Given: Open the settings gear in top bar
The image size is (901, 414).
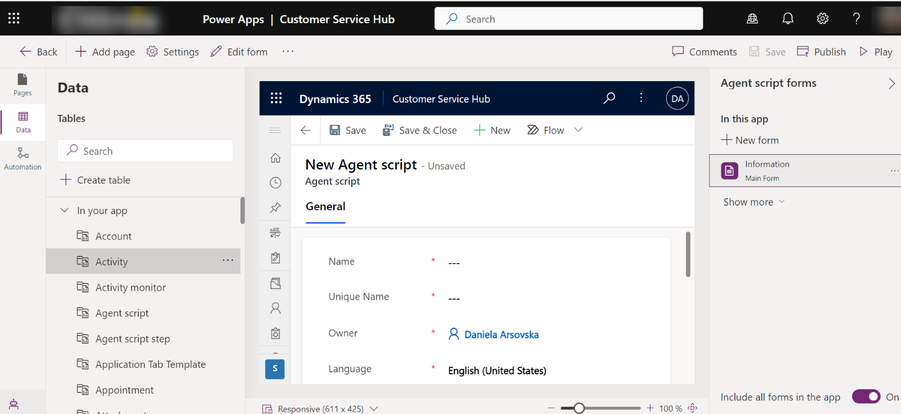Looking at the screenshot, I should tap(823, 19).
